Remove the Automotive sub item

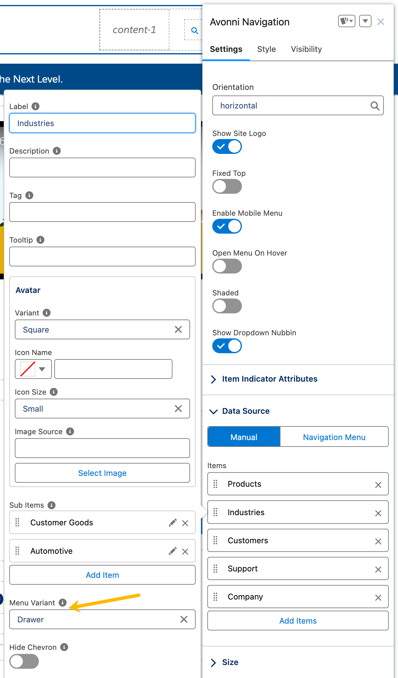(185, 552)
